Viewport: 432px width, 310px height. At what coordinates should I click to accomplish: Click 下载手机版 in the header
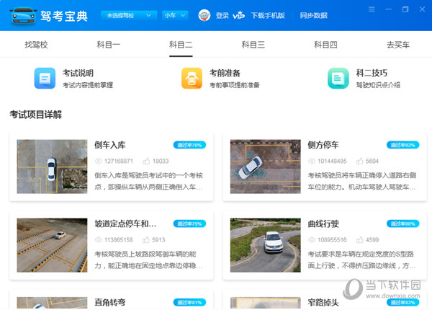coord(268,15)
